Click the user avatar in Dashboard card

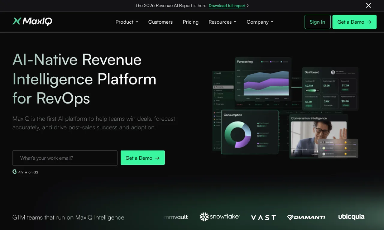[x=333, y=72]
